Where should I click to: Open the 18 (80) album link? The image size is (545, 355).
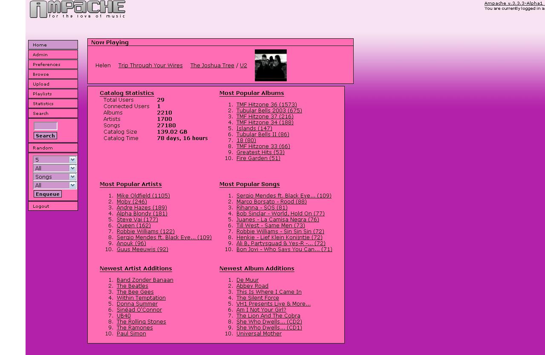click(246, 140)
